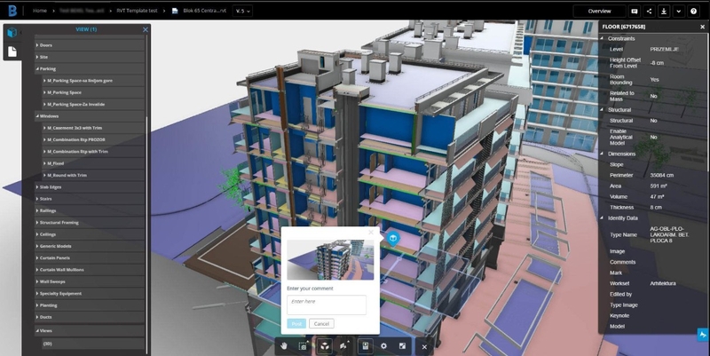Switch to the document sheet sidebar icon
Screen dimensions: 710x356
[12, 51]
